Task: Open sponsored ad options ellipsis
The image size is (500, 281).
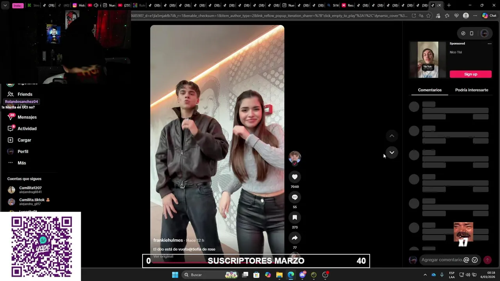Action: (489, 44)
